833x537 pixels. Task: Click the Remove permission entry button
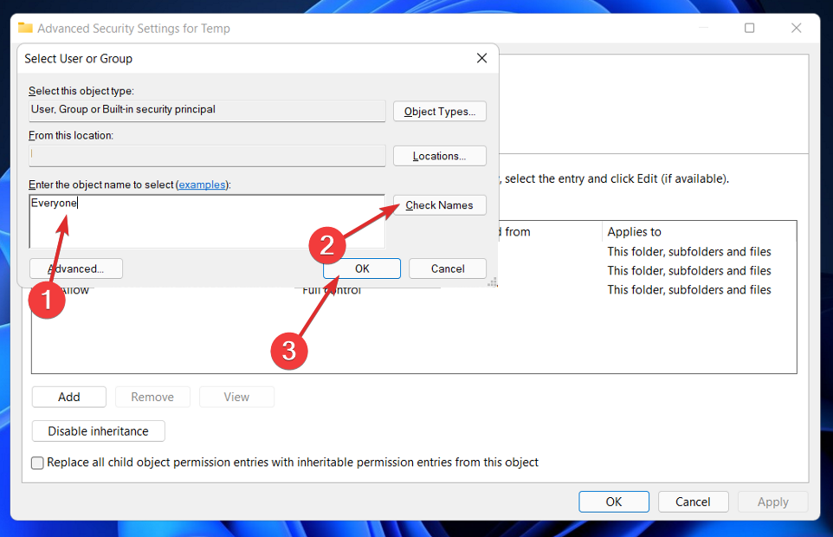click(x=152, y=398)
